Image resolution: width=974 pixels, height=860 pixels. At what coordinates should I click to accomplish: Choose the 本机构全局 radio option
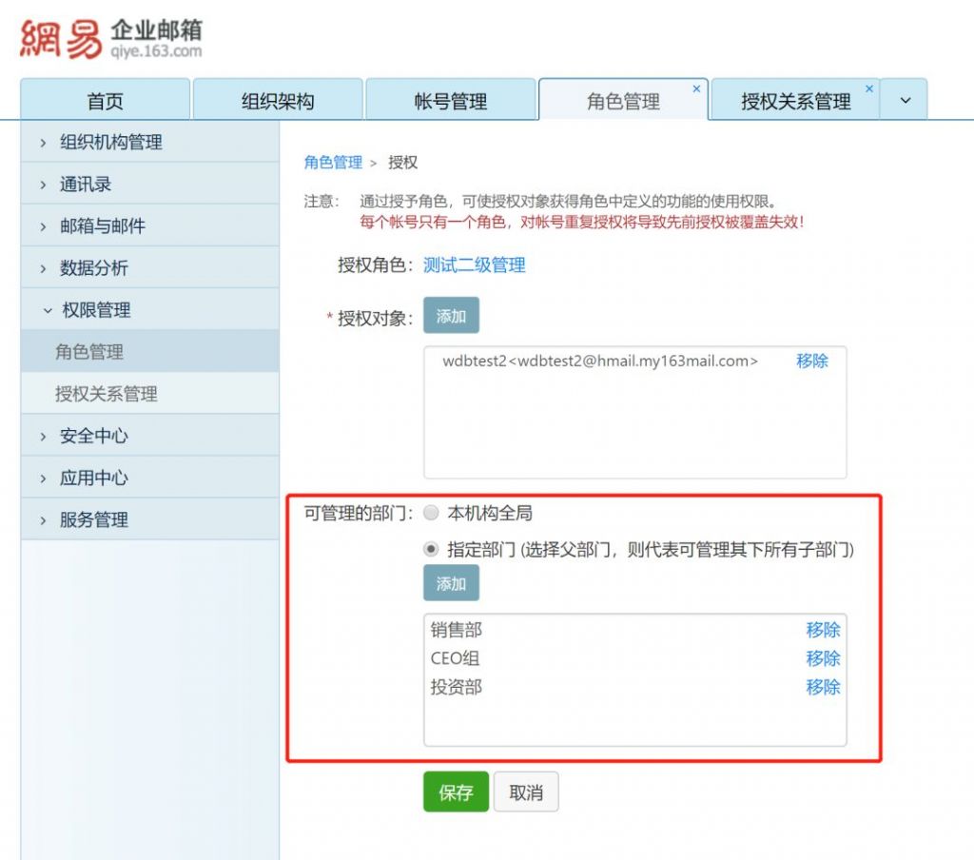point(431,513)
